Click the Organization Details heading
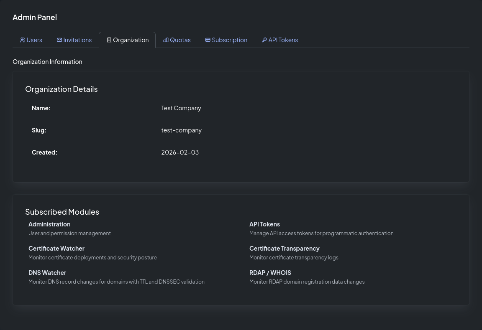The image size is (482, 330). tap(62, 89)
